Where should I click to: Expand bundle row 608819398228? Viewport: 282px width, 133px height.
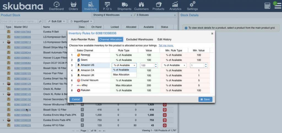[3, 120]
